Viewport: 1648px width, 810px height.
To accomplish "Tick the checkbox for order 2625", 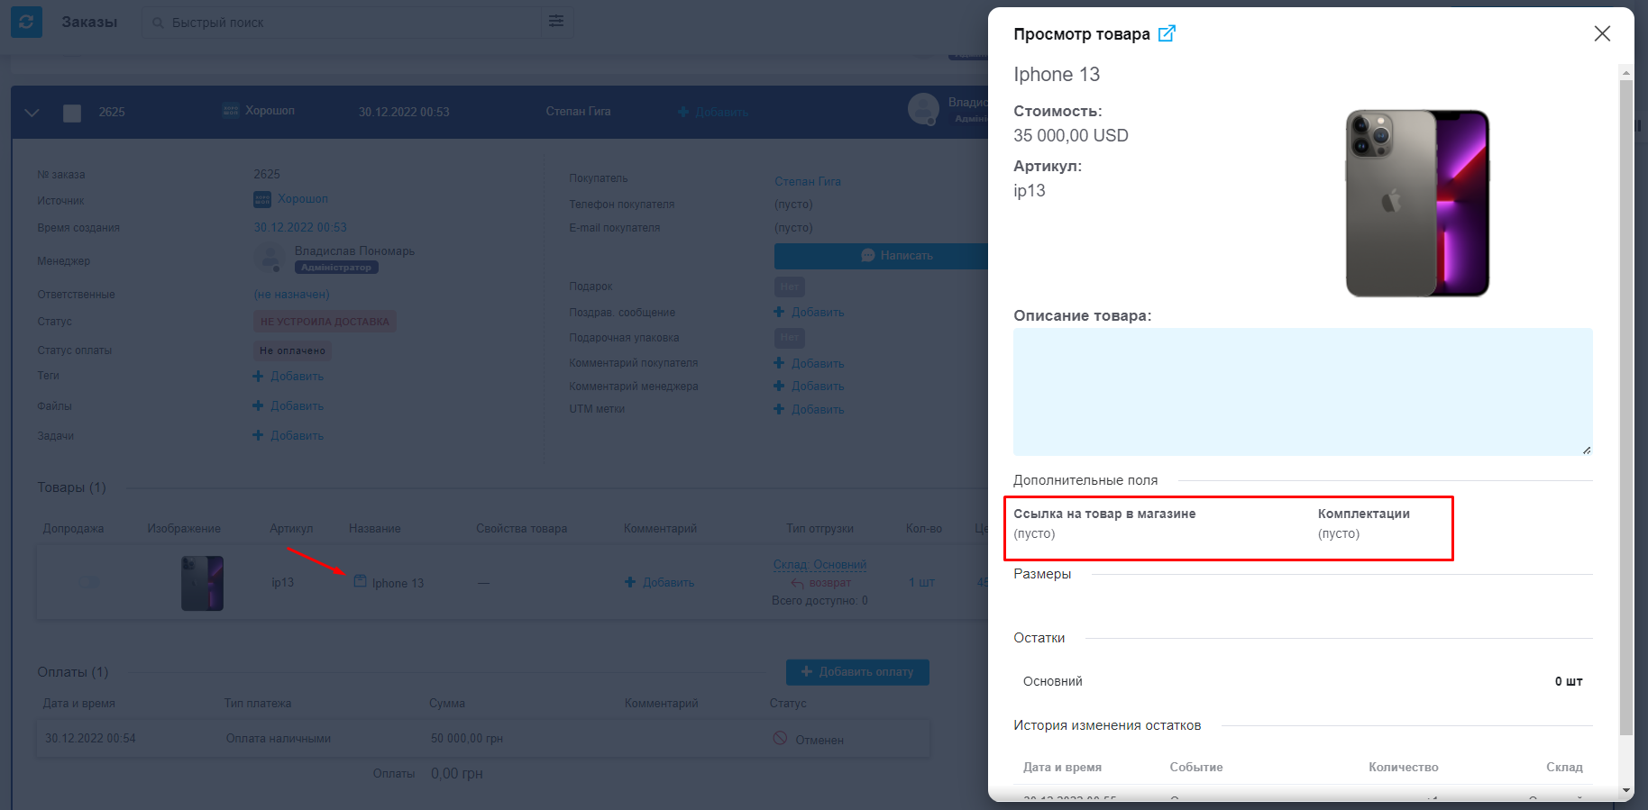I will [x=72, y=113].
